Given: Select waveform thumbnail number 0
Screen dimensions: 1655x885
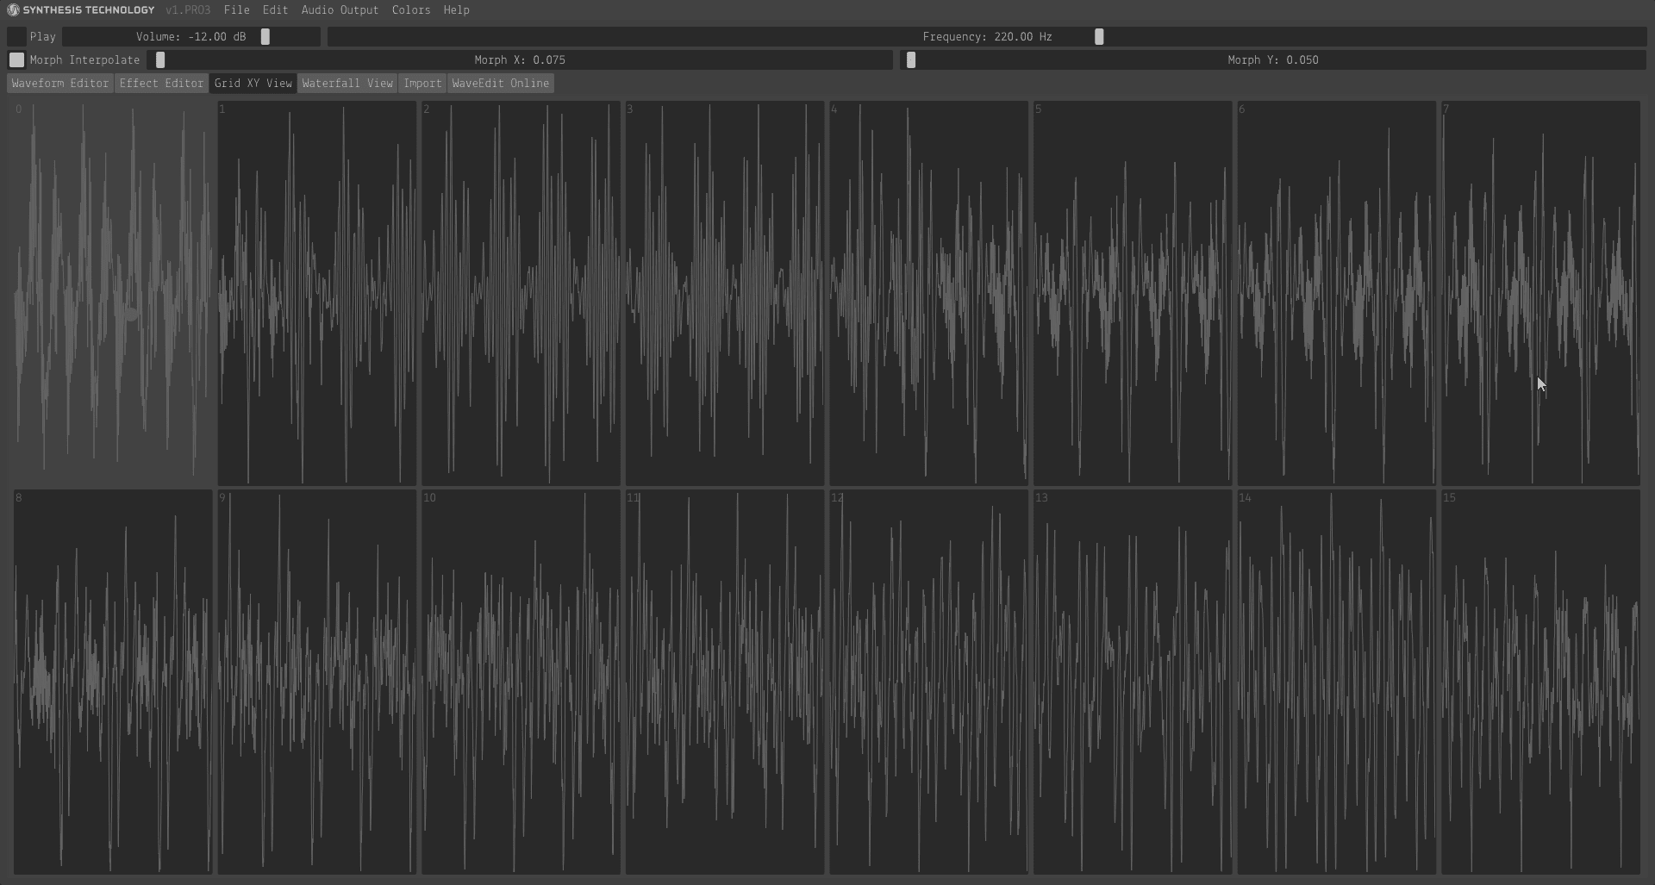Looking at the screenshot, I should [113, 293].
